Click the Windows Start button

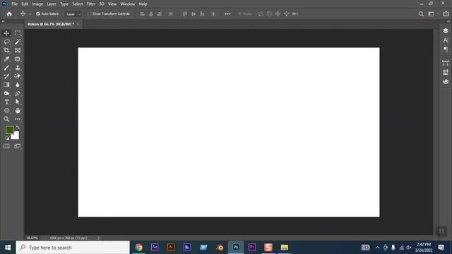pyautogui.click(x=8, y=248)
